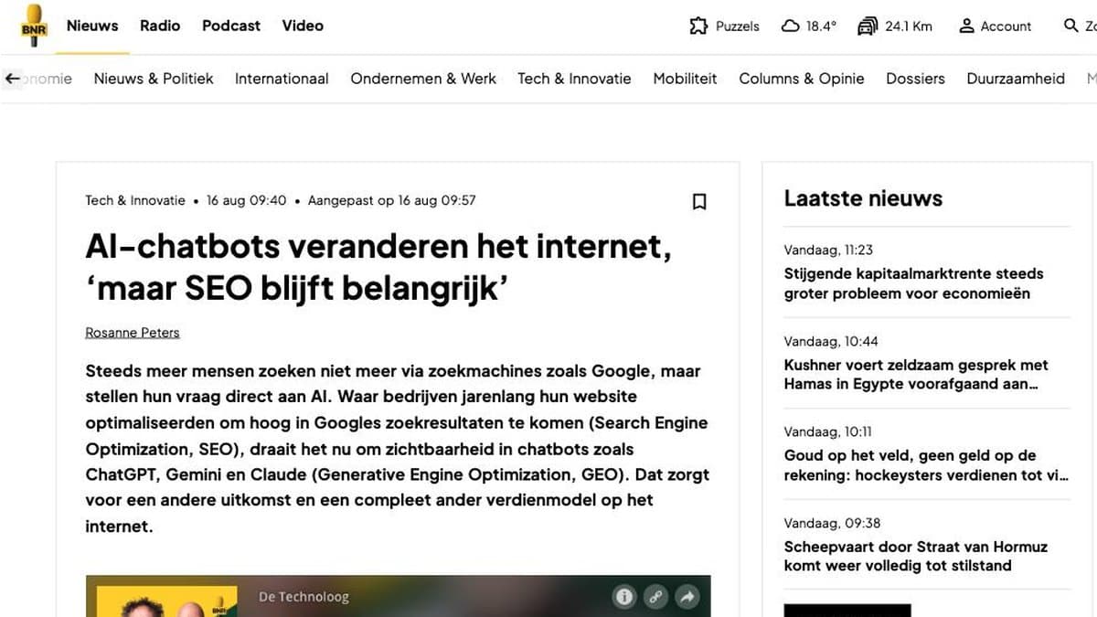Open Scheepvaart door Straat van Hormuz item

(916, 556)
